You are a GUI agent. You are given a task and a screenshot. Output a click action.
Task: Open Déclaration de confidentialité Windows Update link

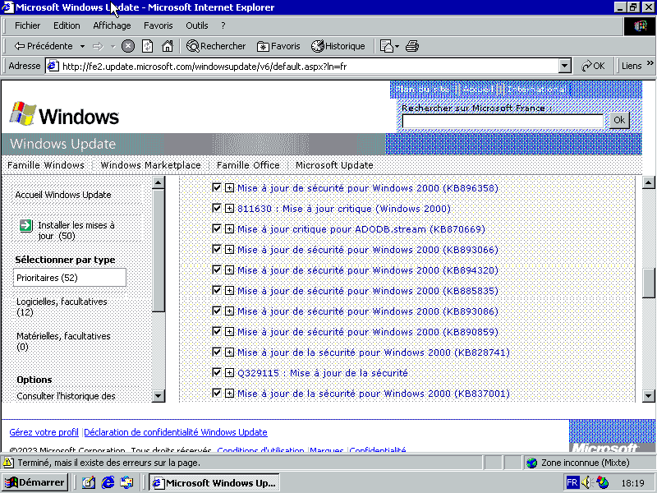[176, 432]
